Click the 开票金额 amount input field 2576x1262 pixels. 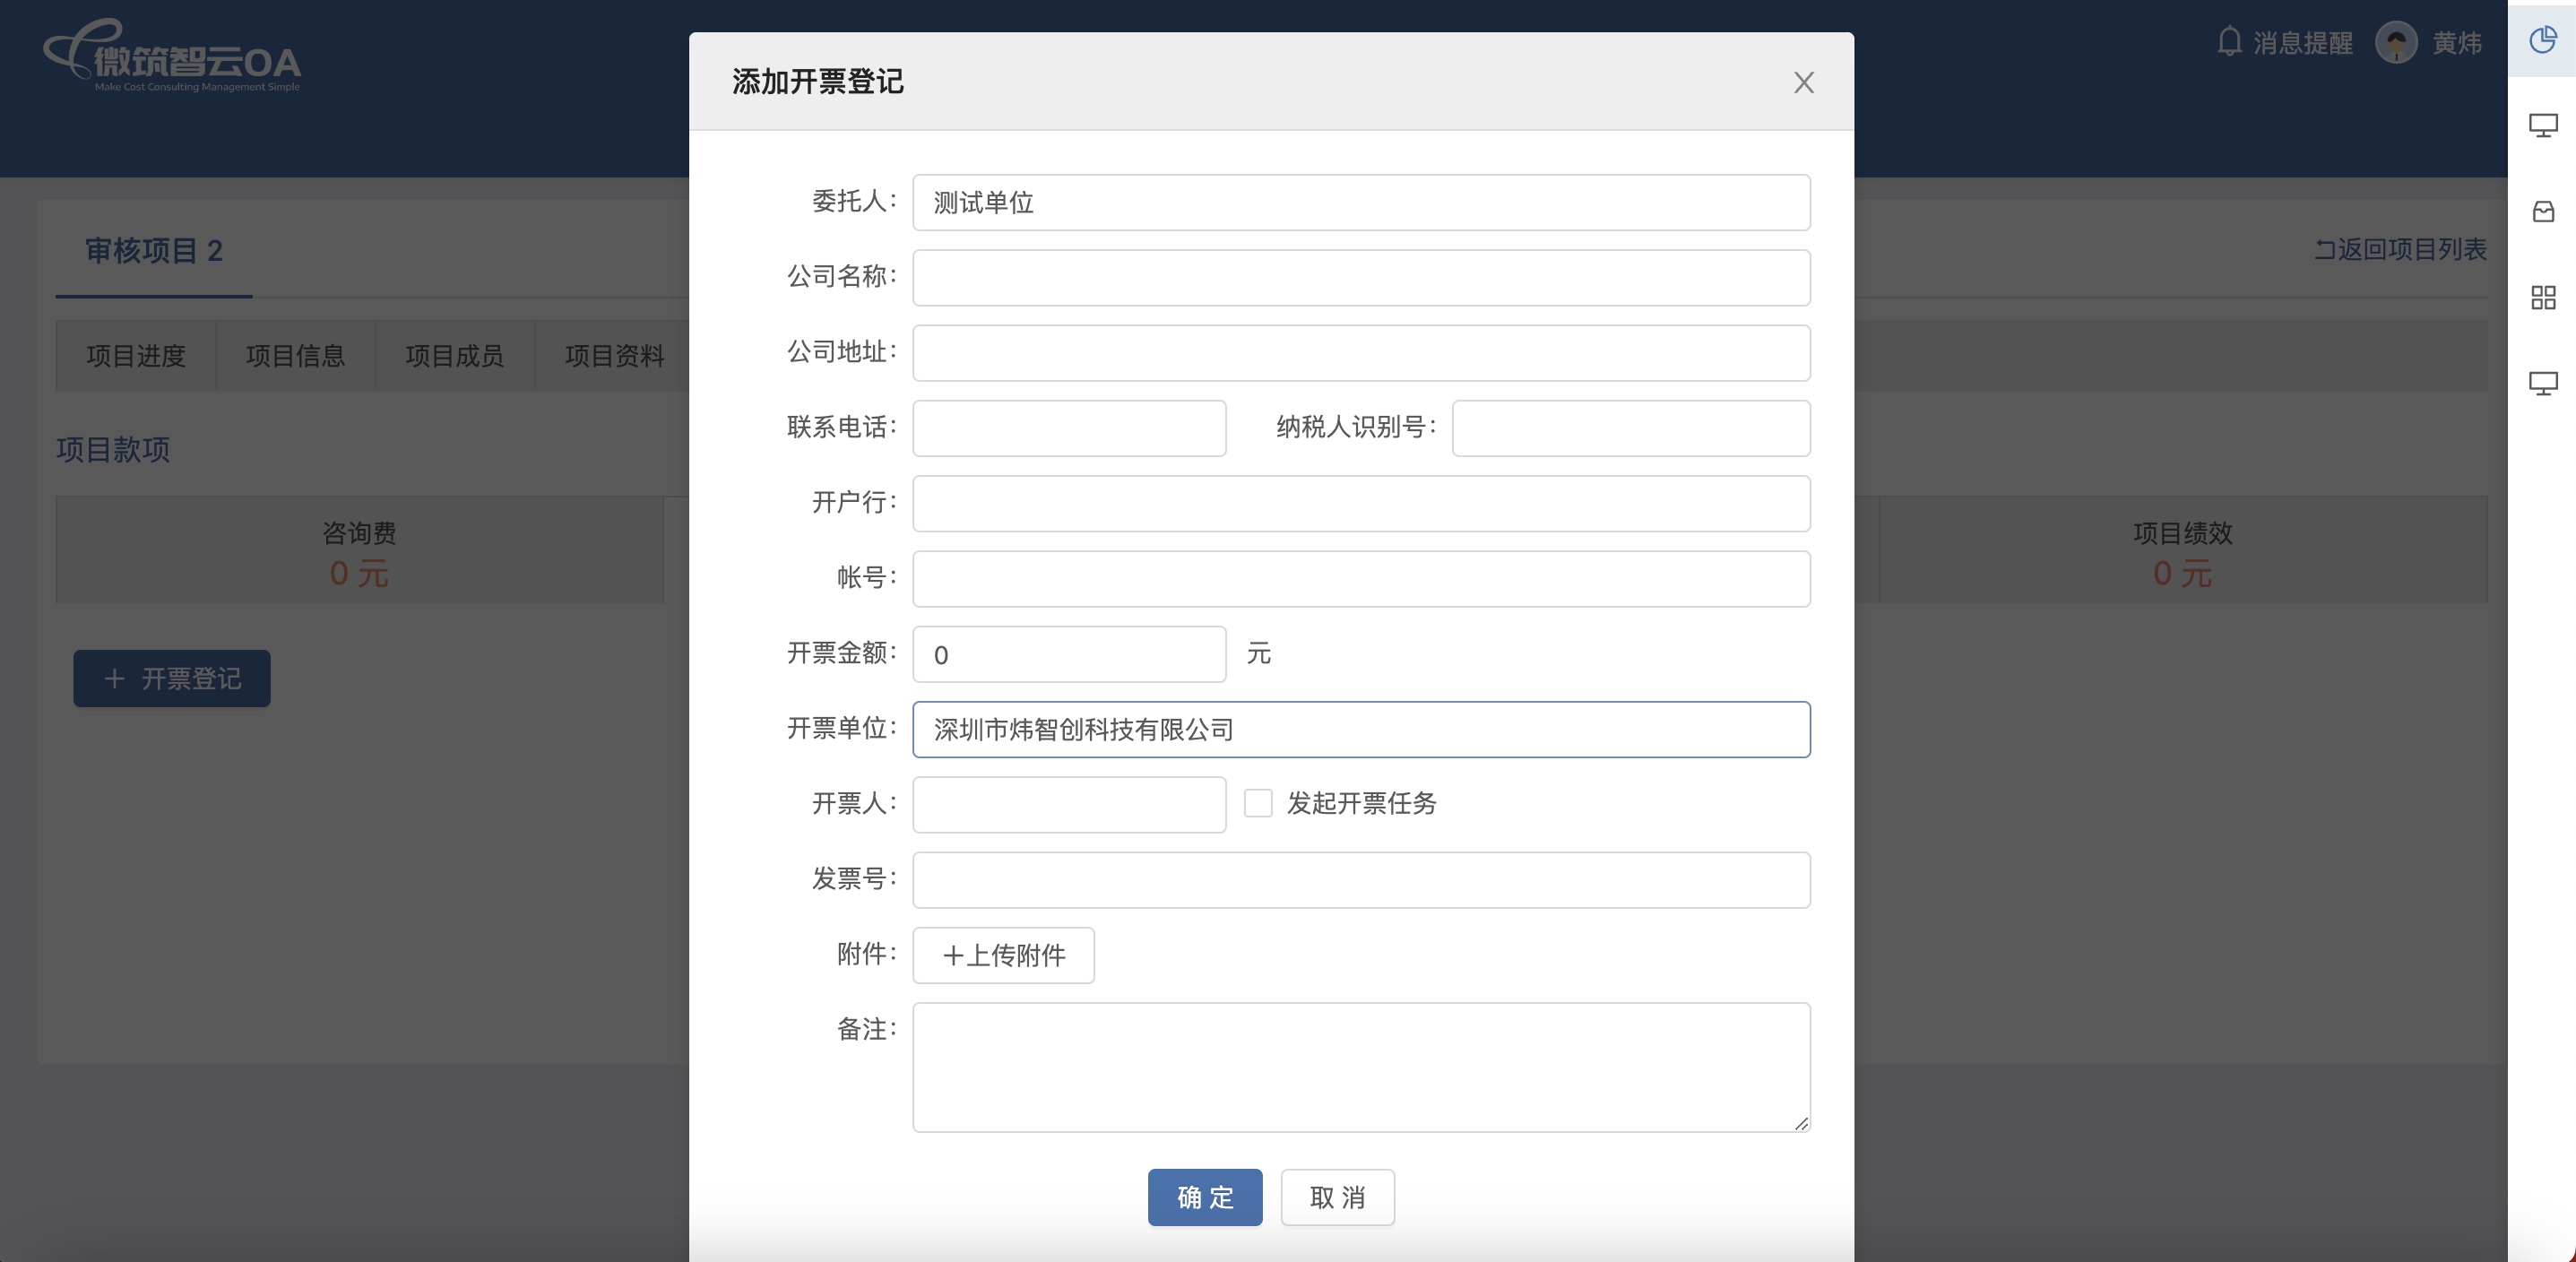tap(1068, 654)
